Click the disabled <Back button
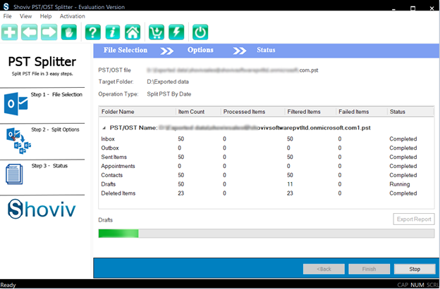Screen dimensions: 440x289 click(324, 269)
